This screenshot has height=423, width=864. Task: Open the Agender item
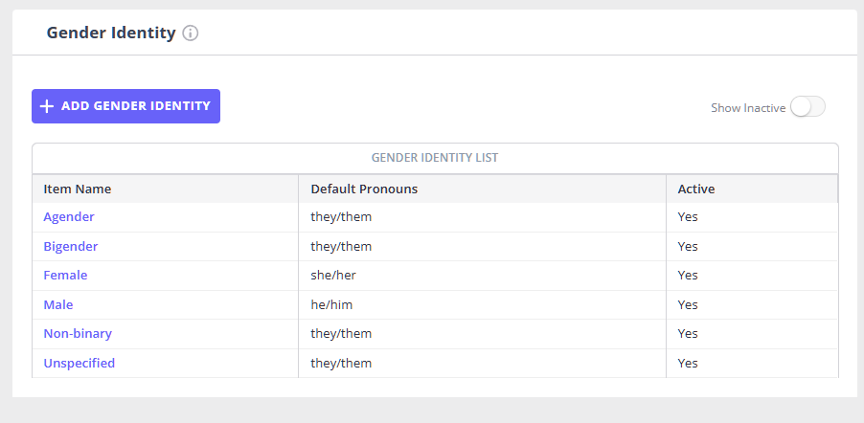coord(69,217)
